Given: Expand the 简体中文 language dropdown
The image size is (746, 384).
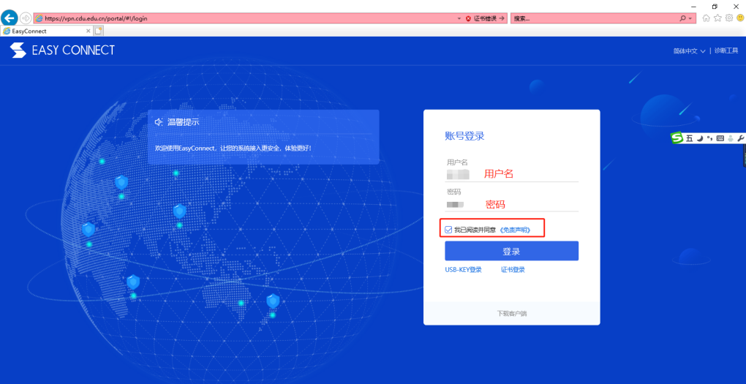Looking at the screenshot, I should (x=689, y=51).
